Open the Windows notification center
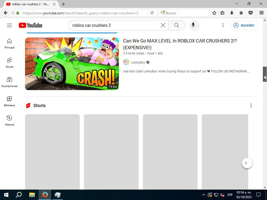Viewport: 267px width, 200px height. [x=258, y=195]
